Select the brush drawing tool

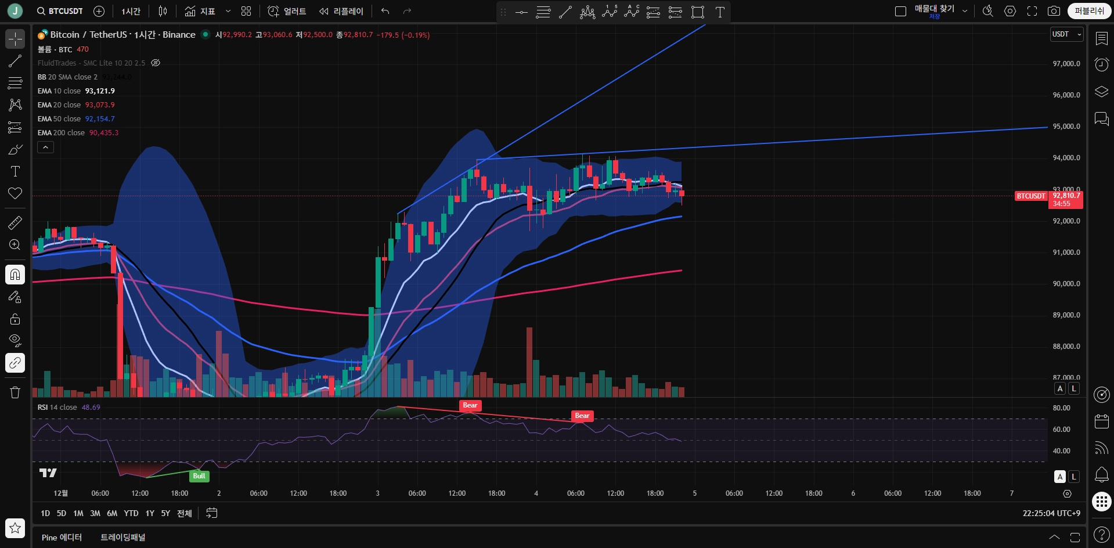tap(15, 150)
